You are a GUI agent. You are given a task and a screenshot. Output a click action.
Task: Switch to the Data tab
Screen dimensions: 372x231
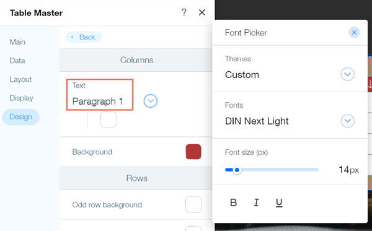(x=17, y=61)
